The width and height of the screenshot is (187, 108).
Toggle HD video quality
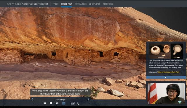[x=72, y=103]
